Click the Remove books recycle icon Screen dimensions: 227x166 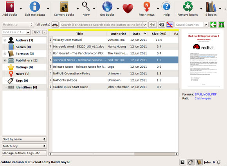[187, 7]
